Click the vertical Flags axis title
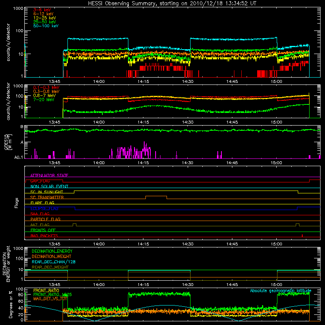The width and height of the screenshot is (325, 325). point(17,203)
